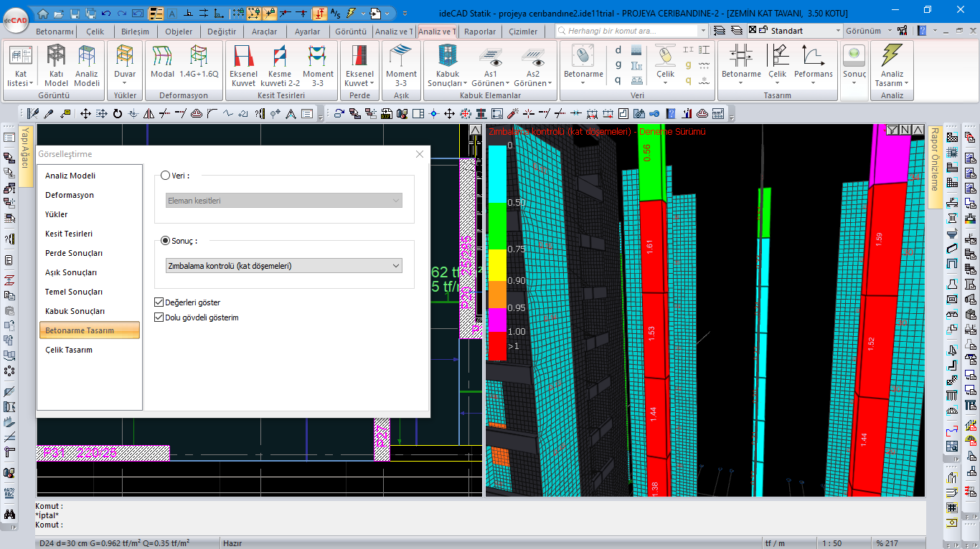
Task: Switch to the Raporlar ribbon tab
Action: [x=480, y=32]
